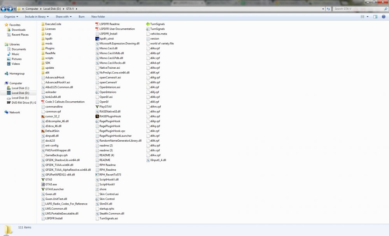Expand breadcrumb arrow after GTA V
Image resolution: width=389 pixels, height=236 pixels.
click(x=77, y=9)
